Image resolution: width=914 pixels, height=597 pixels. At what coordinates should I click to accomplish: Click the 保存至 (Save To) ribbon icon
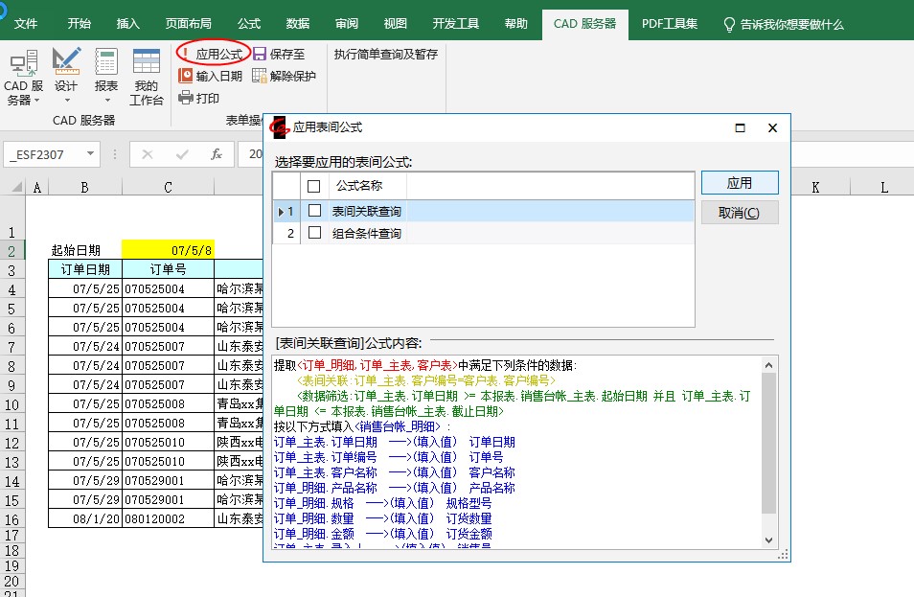260,55
